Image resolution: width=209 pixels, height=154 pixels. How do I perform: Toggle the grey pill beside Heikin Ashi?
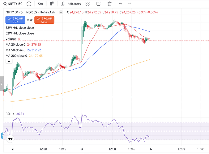[x=61, y=12]
